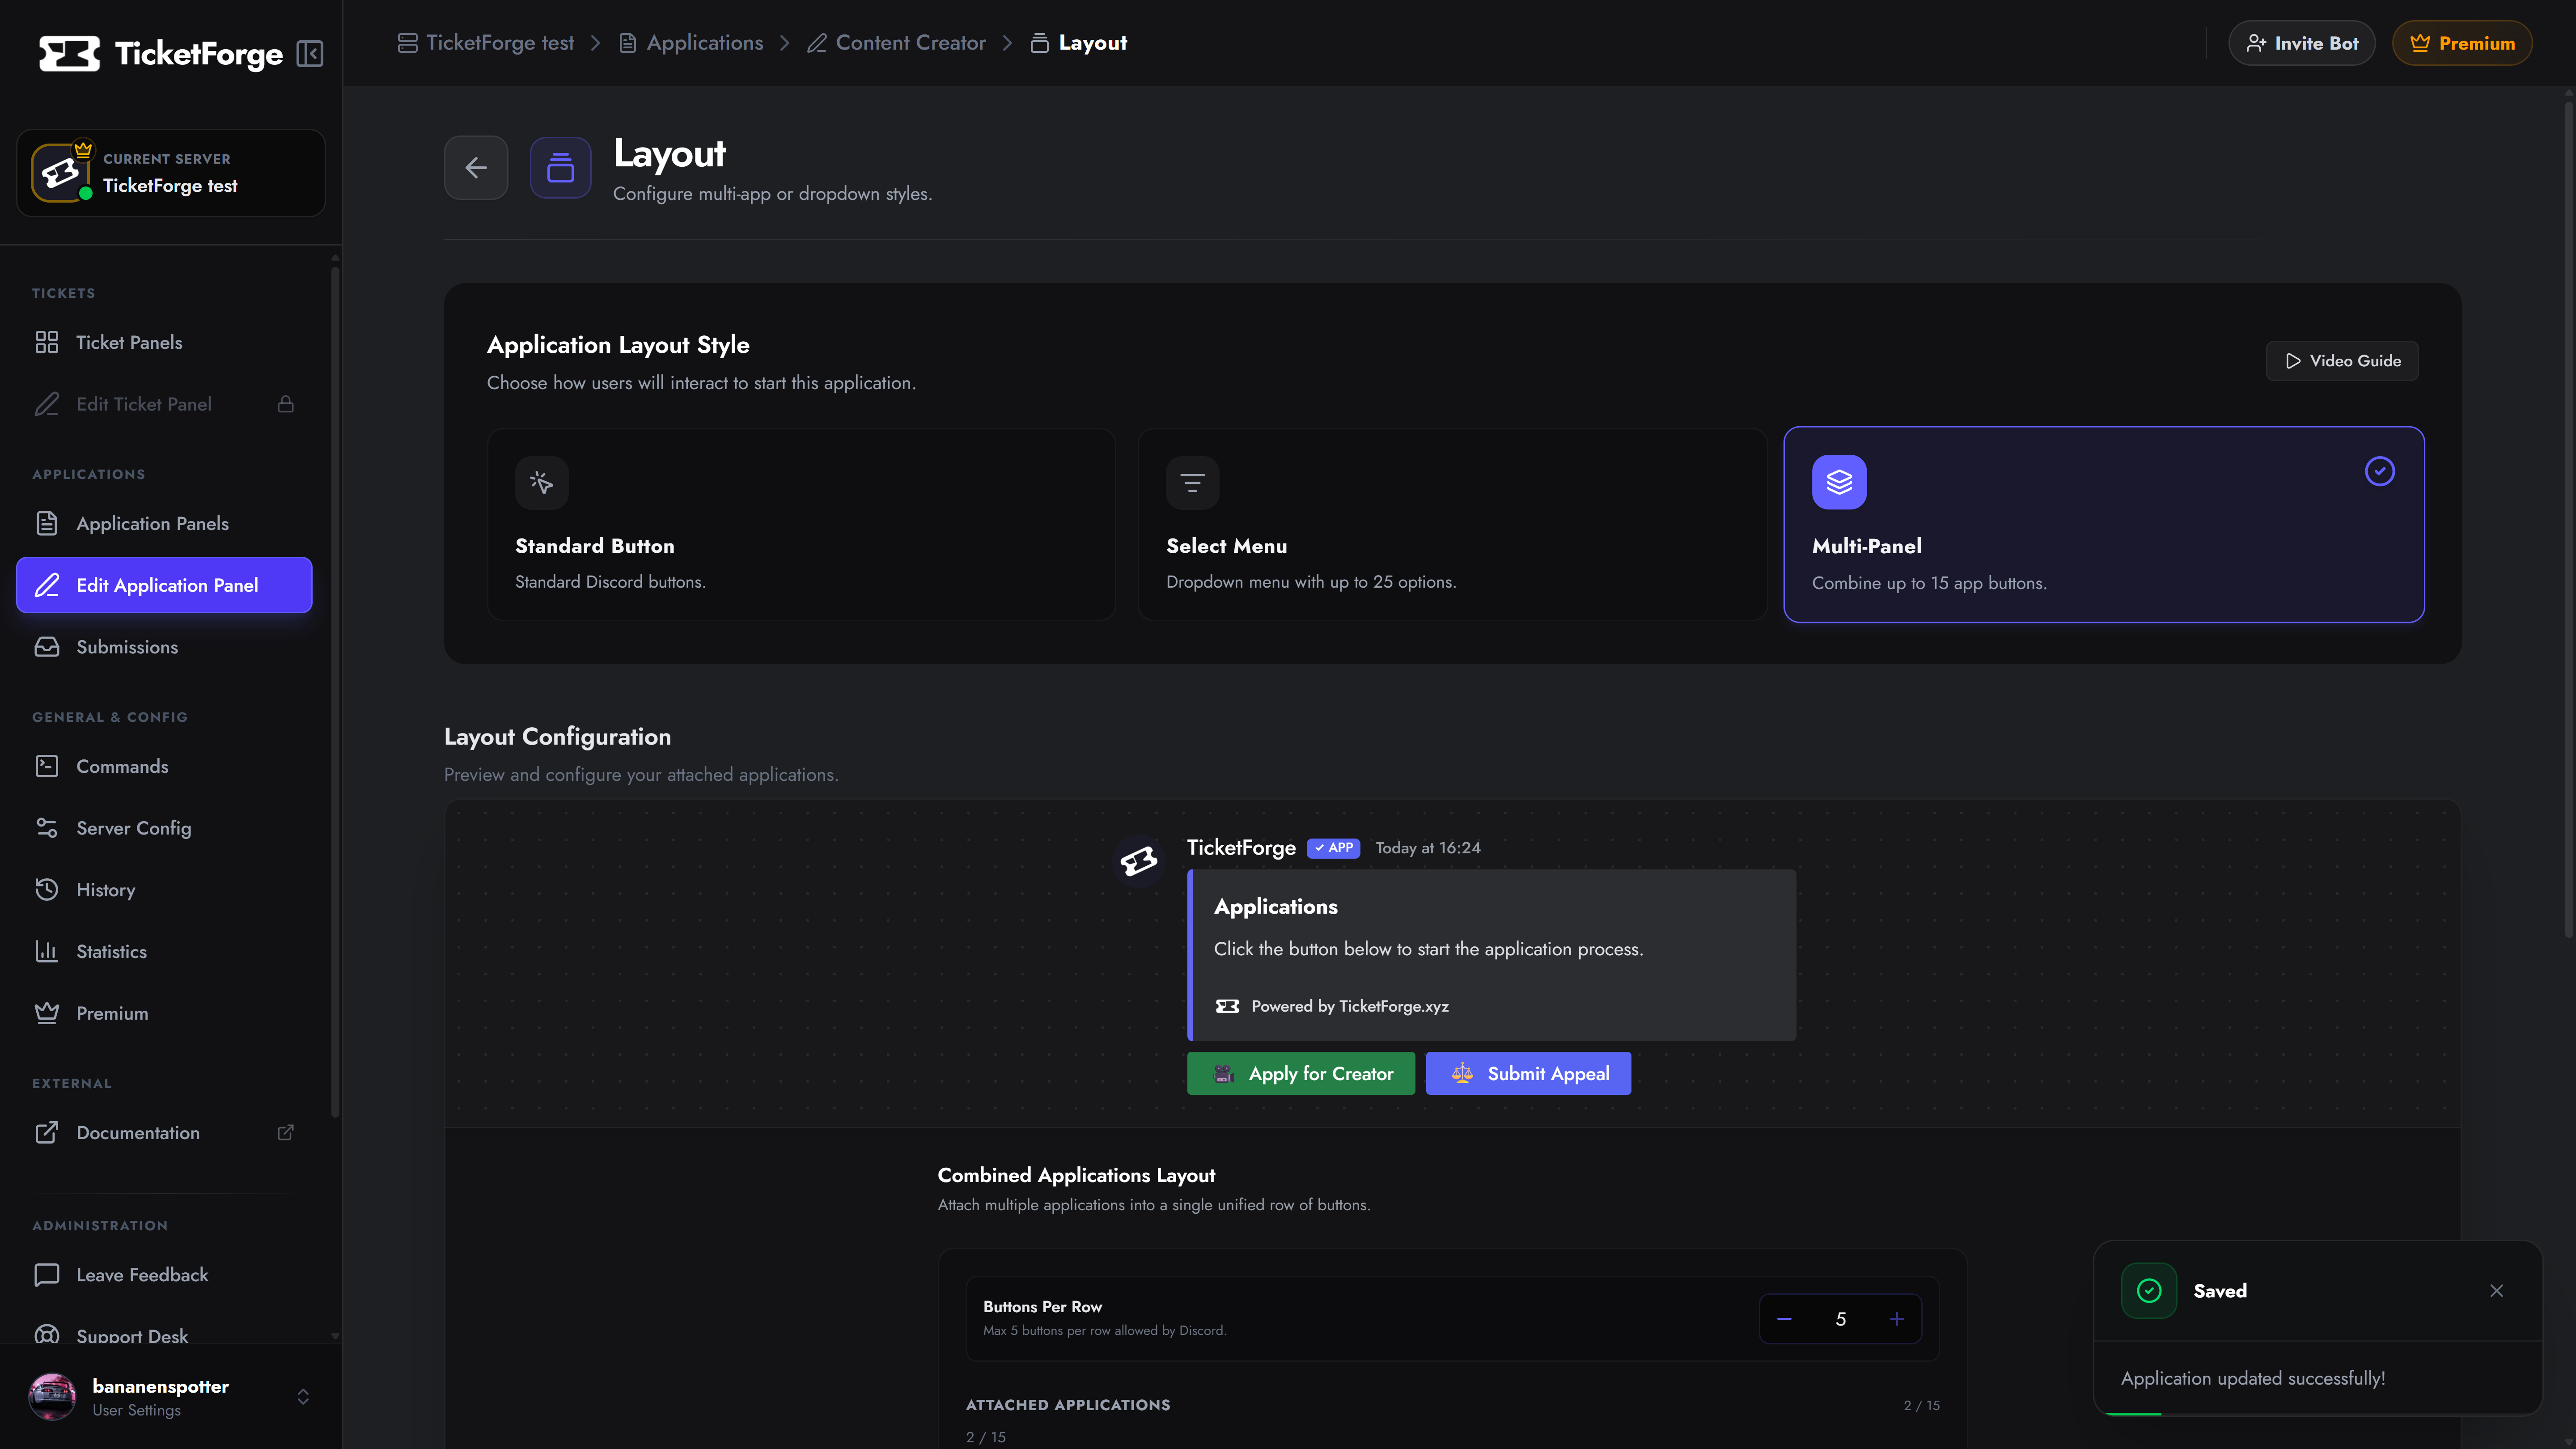Go to Applications breadcrumb
This screenshot has width=2576, height=1449.
691,43
